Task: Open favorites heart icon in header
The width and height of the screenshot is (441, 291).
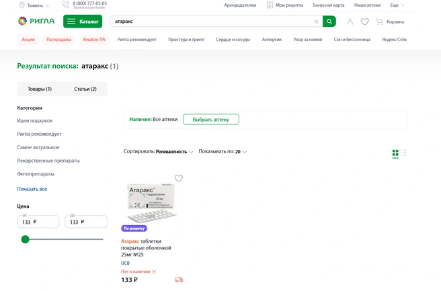Action: [x=364, y=22]
